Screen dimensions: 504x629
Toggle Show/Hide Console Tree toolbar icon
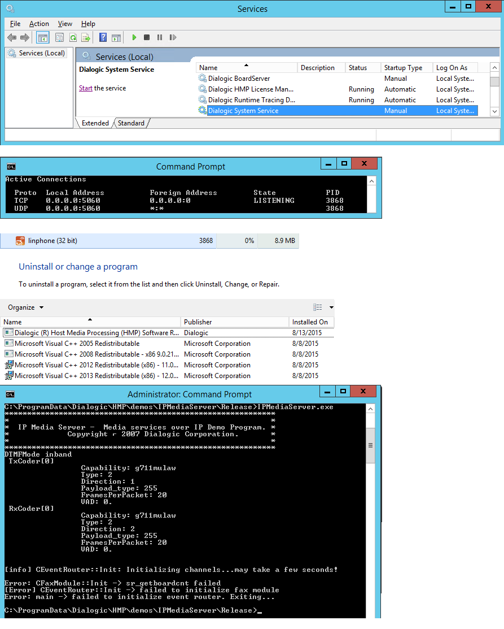42,38
